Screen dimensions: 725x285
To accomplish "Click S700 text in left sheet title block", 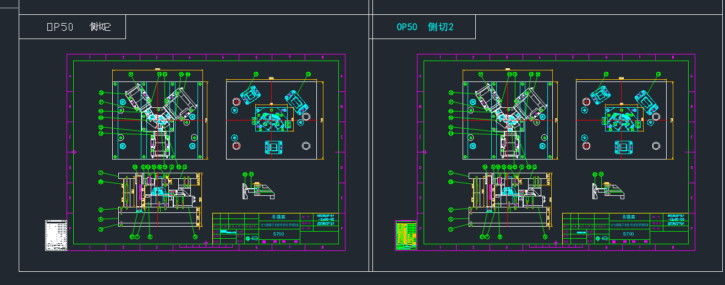I will (279, 234).
